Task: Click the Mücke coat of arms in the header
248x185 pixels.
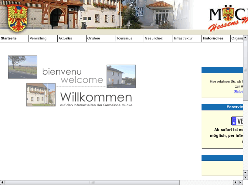Action: [17, 18]
